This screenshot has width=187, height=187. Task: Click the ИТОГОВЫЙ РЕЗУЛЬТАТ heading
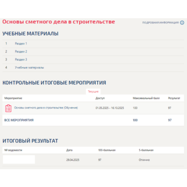click(30, 141)
